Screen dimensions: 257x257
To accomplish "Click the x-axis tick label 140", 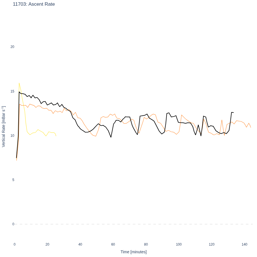I will point(244,244).
